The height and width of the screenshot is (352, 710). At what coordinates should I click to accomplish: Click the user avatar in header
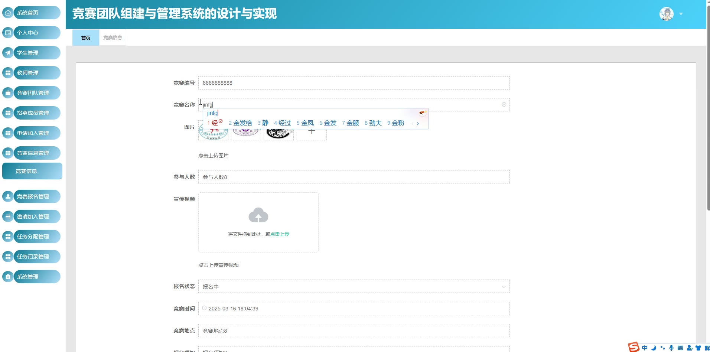[x=667, y=14]
